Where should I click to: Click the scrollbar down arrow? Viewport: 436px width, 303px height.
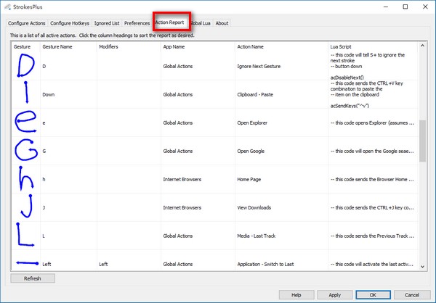(x=422, y=267)
